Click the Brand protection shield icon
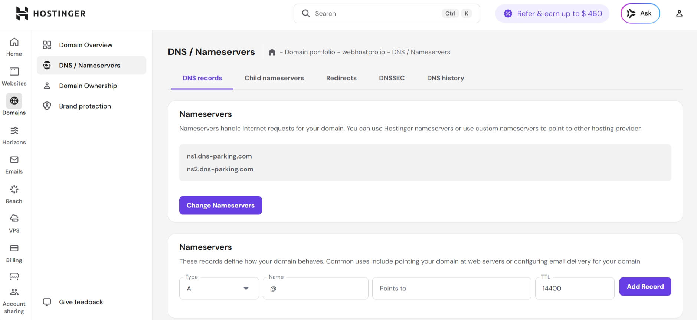 coord(47,106)
